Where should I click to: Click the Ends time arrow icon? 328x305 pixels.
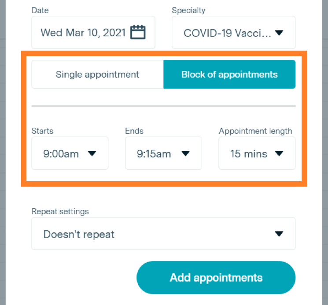click(x=185, y=153)
